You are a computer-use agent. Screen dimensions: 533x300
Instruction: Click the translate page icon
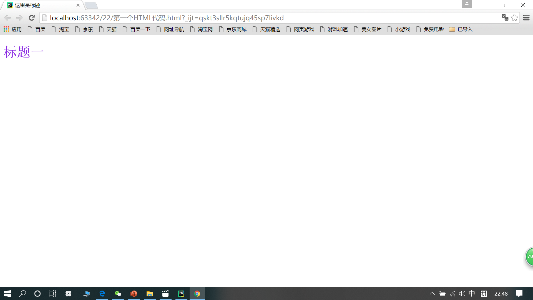[505, 18]
